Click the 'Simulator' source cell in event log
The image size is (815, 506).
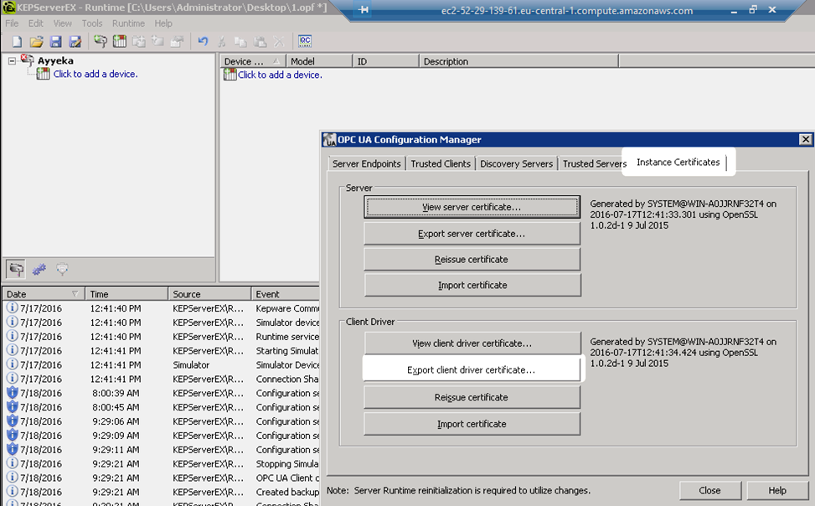tap(191, 365)
